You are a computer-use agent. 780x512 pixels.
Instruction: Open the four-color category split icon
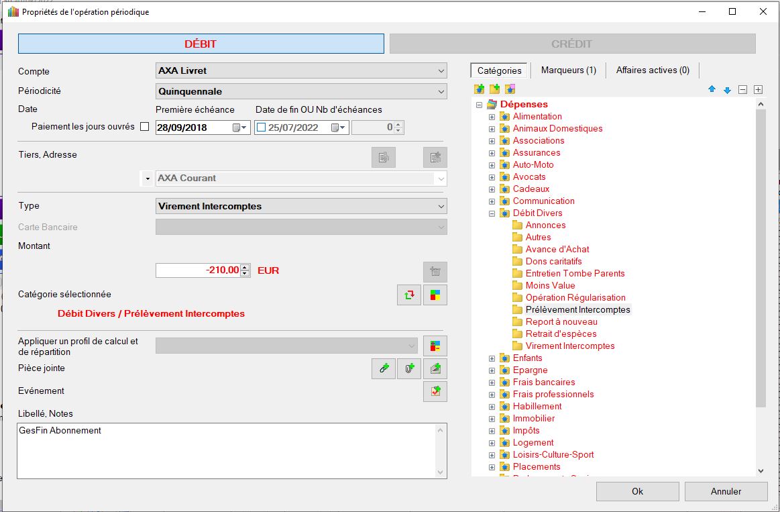tap(435, 295)
